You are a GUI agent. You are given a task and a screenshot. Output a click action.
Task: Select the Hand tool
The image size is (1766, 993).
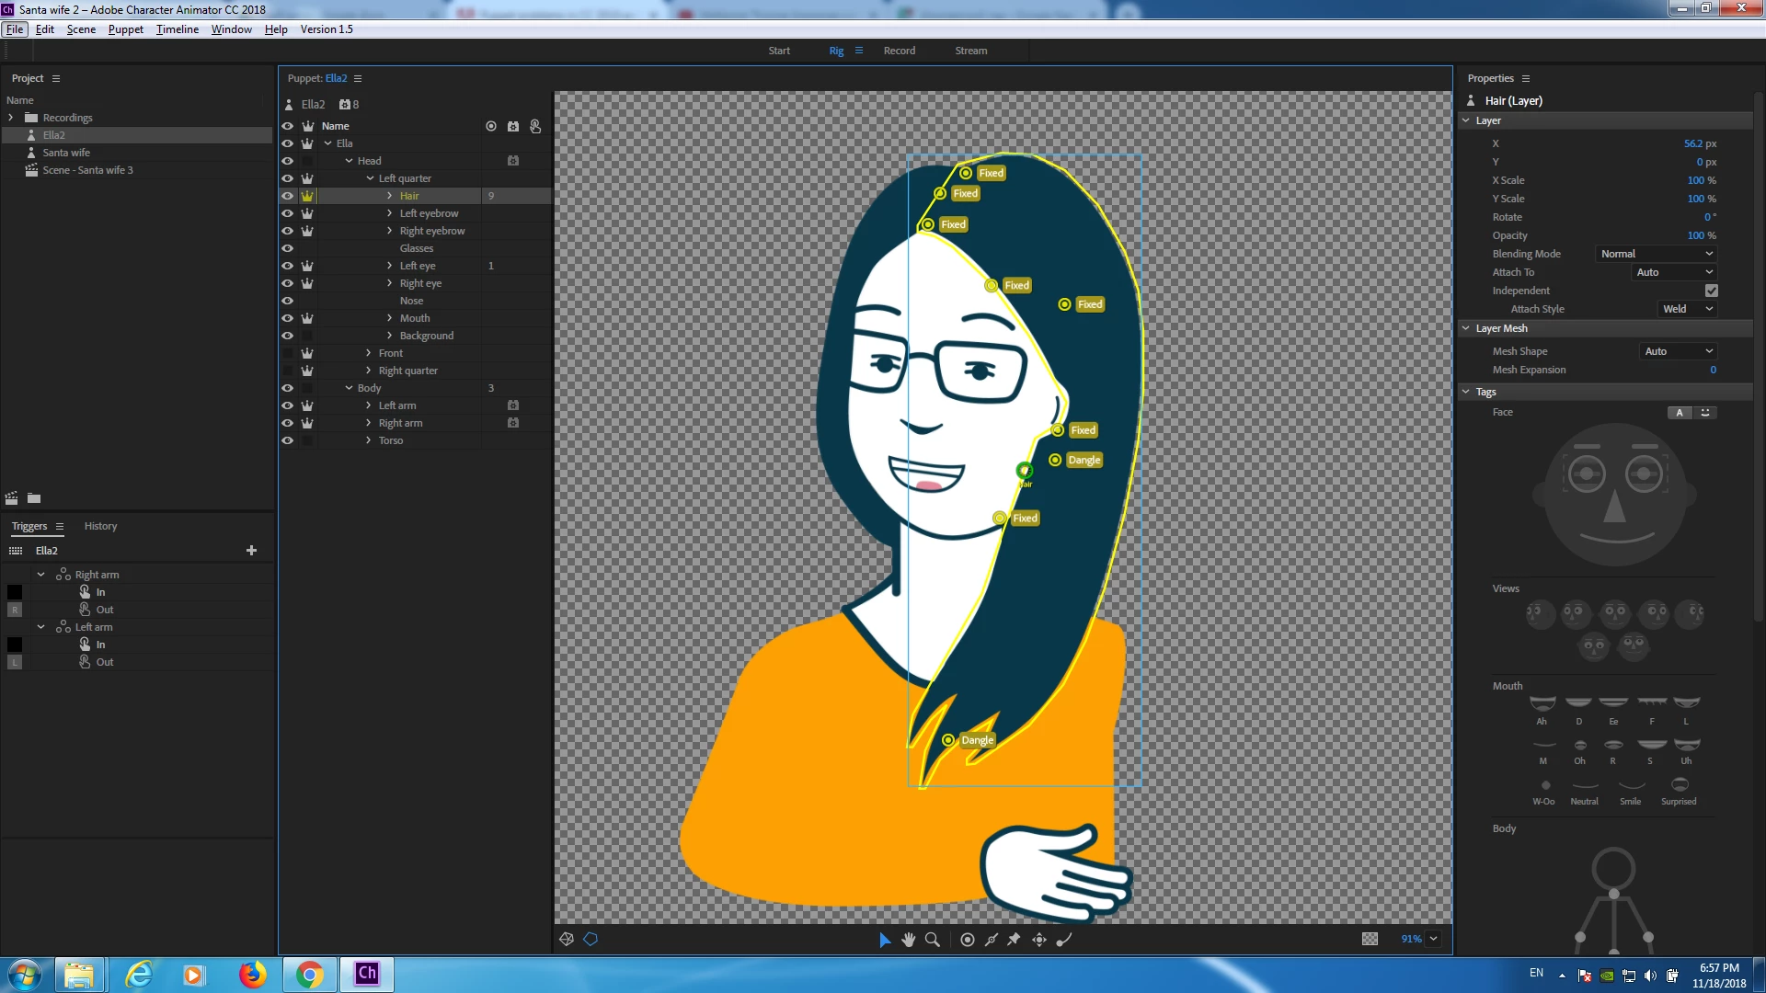909,939
